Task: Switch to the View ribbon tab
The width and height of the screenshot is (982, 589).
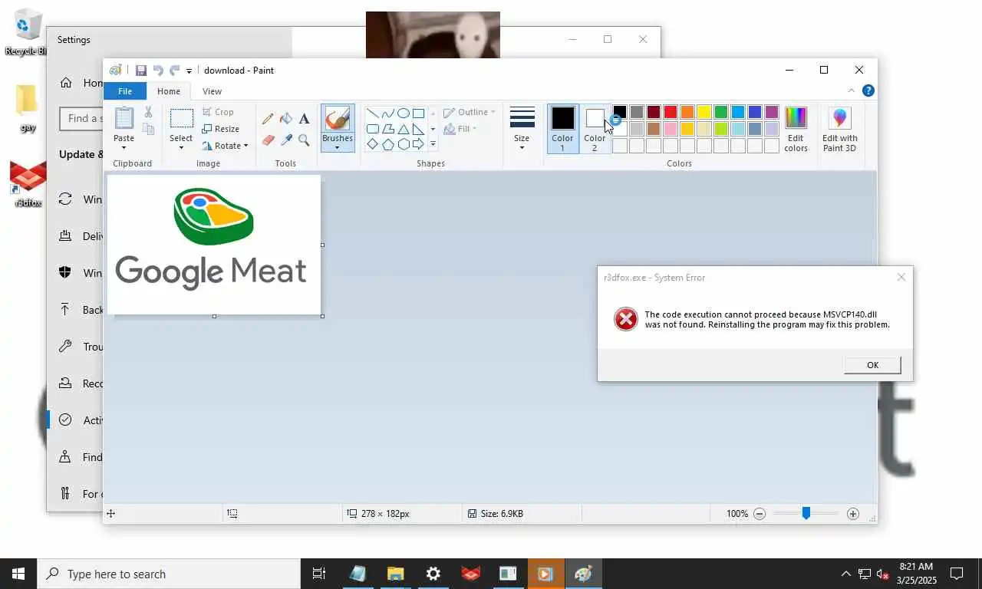Action: [x=212, y=91]
